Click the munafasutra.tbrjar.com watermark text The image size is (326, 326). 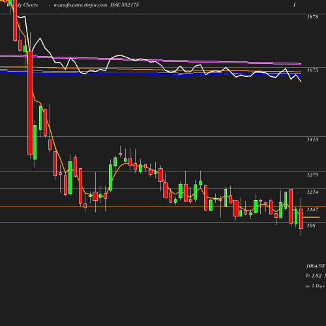point(80,5)
